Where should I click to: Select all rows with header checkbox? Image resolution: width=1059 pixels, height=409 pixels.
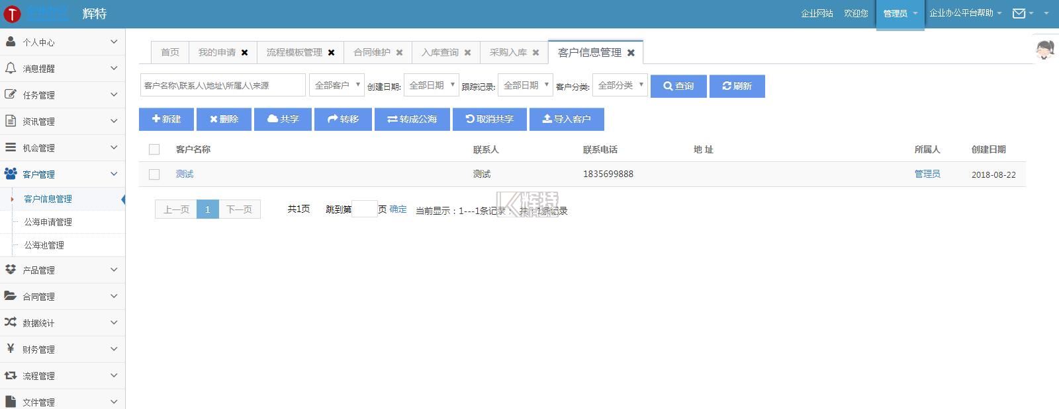[154, 149]
